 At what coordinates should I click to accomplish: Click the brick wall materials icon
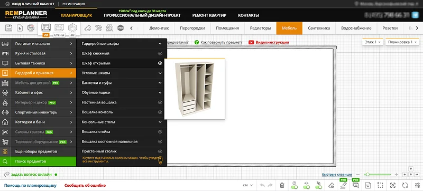(109, 28)
